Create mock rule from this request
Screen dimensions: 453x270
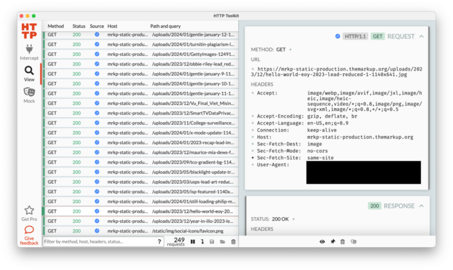pos(354,242)
